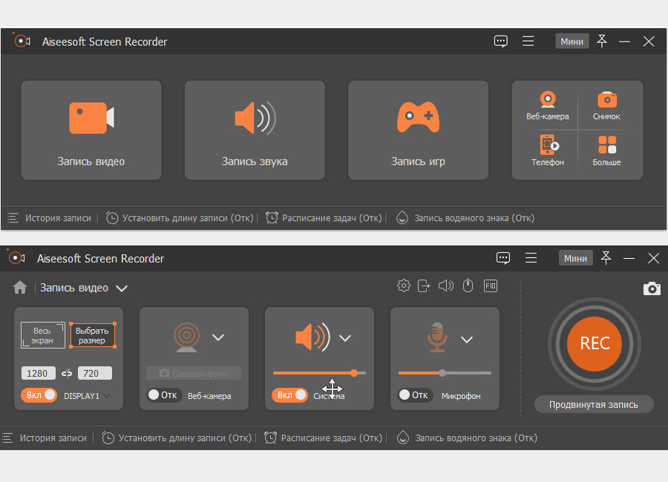This screenshot has height=482, width=668.
Task: Open feedback chat icon in top window
Action: pyautogui.click(x=500, y=42)
